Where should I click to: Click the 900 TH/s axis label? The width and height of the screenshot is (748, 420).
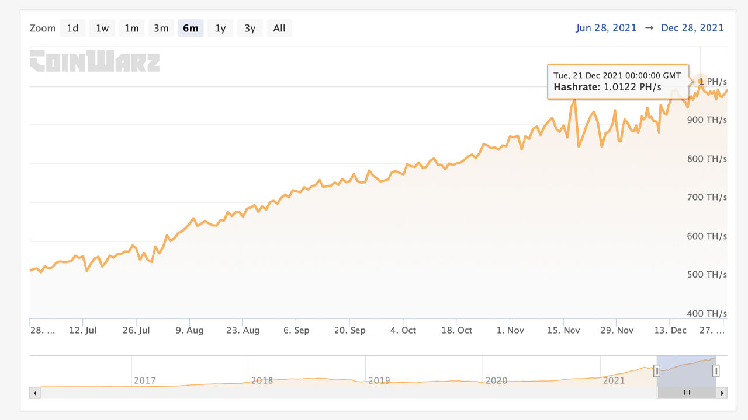coord(707,120)
